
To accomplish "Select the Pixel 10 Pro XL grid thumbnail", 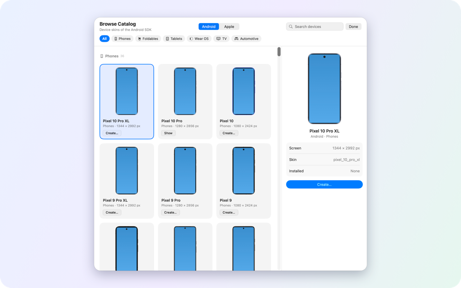I will (127, 91).
